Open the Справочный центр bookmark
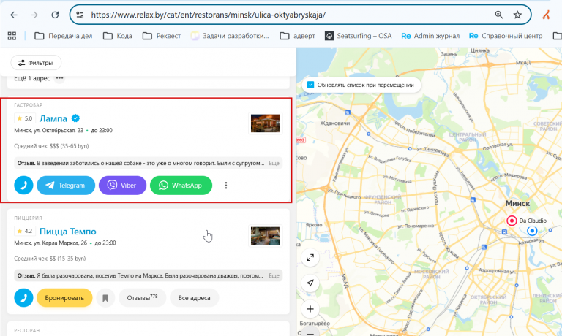Screen dimensions: 562x336 coord(506,36)
